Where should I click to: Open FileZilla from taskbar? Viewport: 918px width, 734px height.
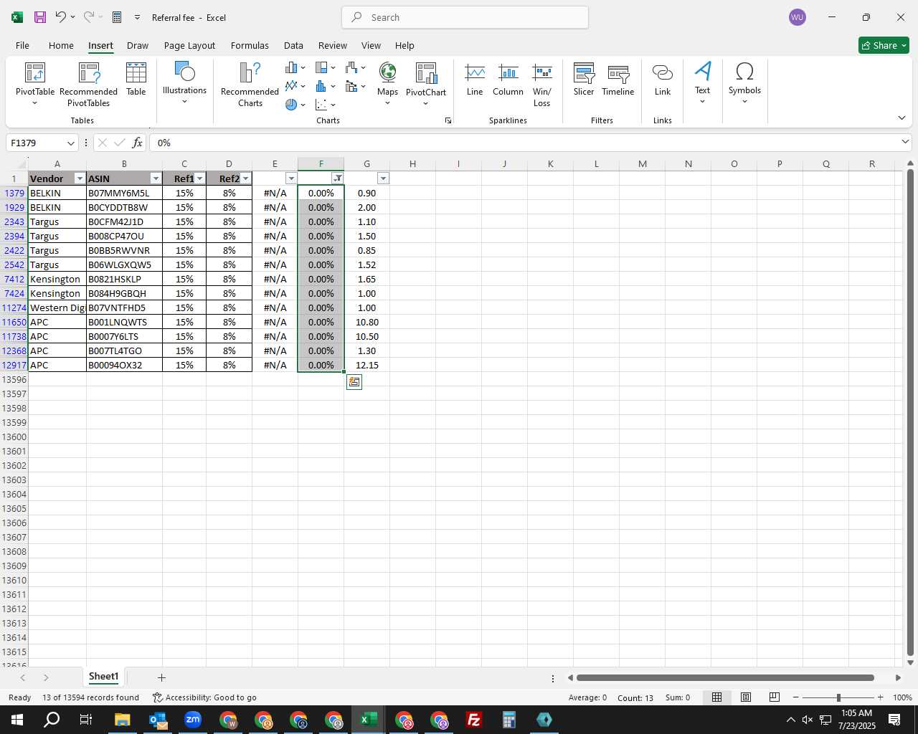pyautogui.click(x=474, y=720)
